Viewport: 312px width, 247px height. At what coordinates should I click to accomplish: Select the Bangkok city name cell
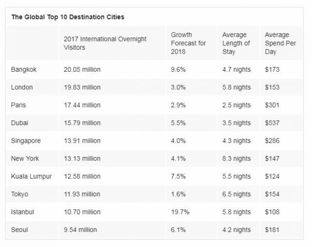click(23, 70)
